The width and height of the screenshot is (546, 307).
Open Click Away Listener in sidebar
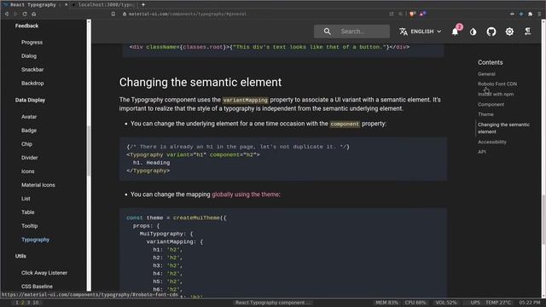pyautogui.click(x=44, y=273)
